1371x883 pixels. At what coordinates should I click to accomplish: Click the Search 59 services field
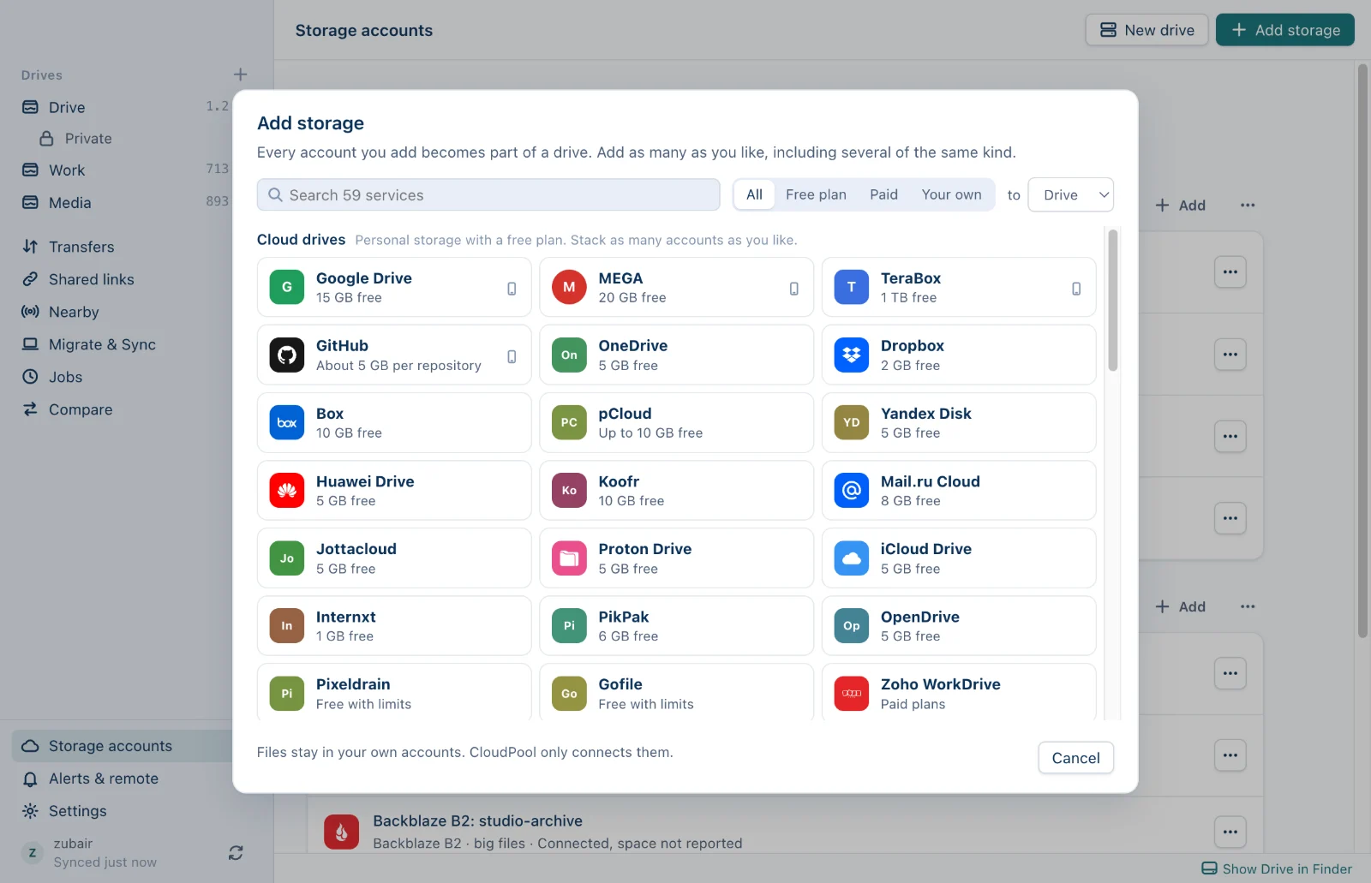click(488, 194)
